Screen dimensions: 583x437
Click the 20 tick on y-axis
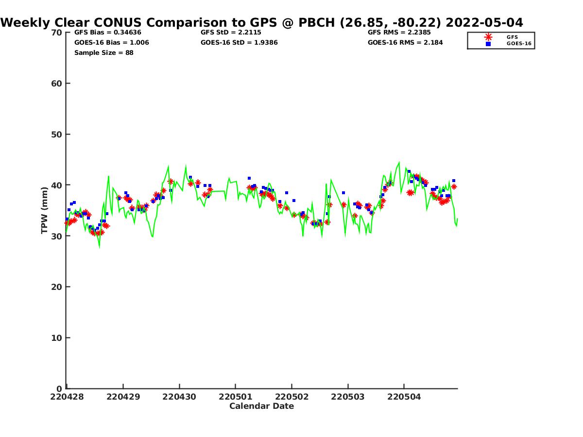tap(56, 287)
